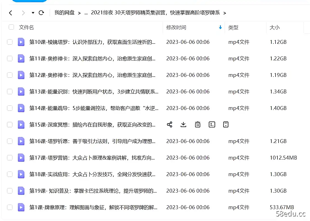Open the dropdown next to the forward arrow
The height and width of the screenshot is (221, 310).
pyautogui.click(x=32, y=13)
